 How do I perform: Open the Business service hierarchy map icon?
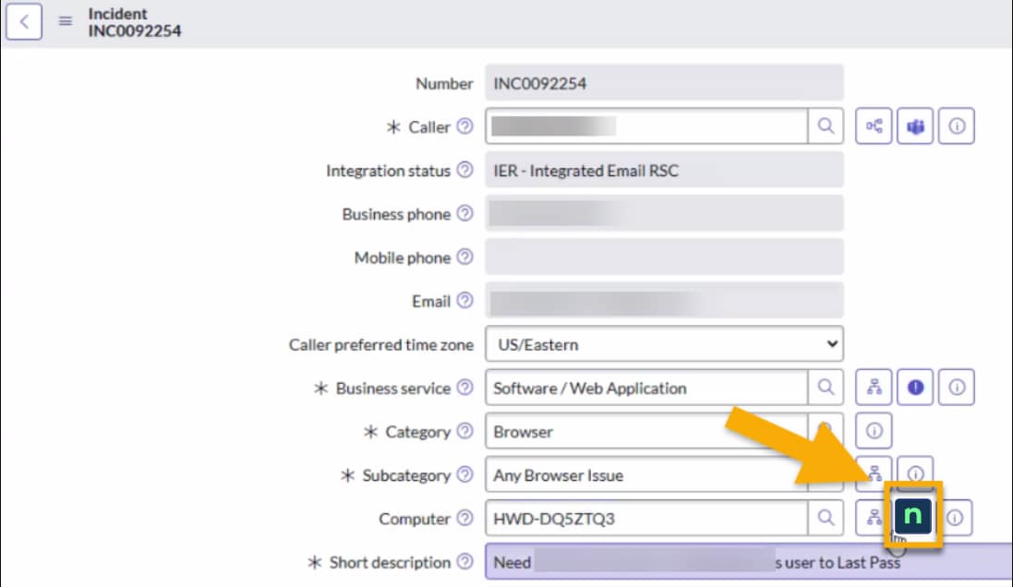(x=874, y=389)
